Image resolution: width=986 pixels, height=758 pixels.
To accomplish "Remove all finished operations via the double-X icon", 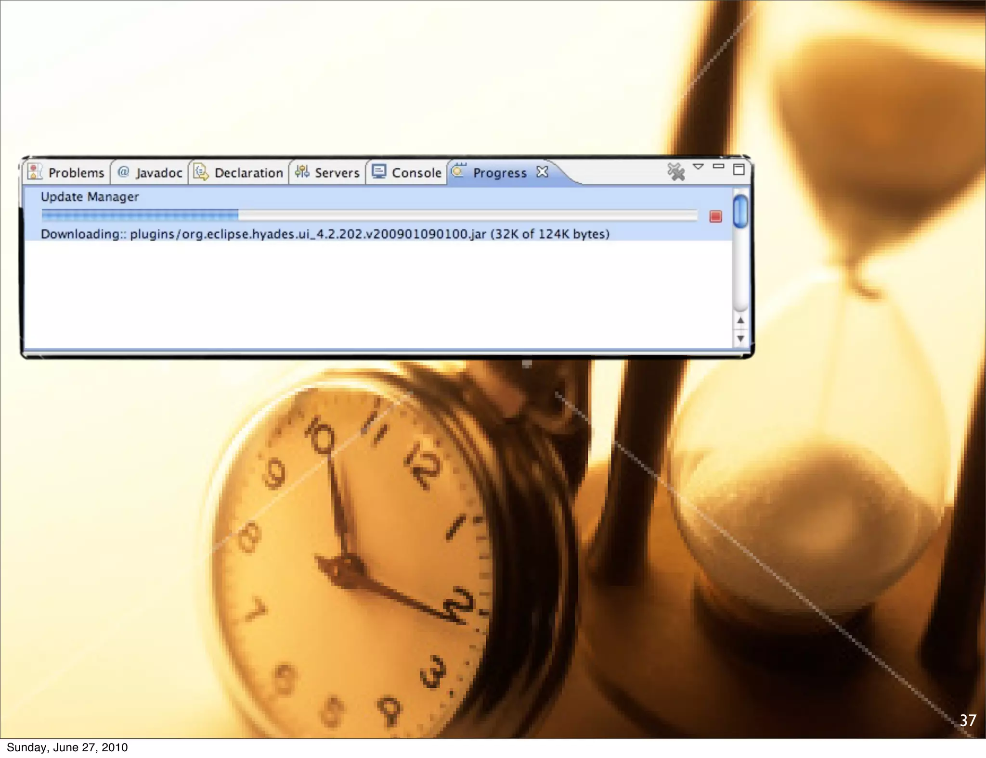I will [x=676, y=171].
